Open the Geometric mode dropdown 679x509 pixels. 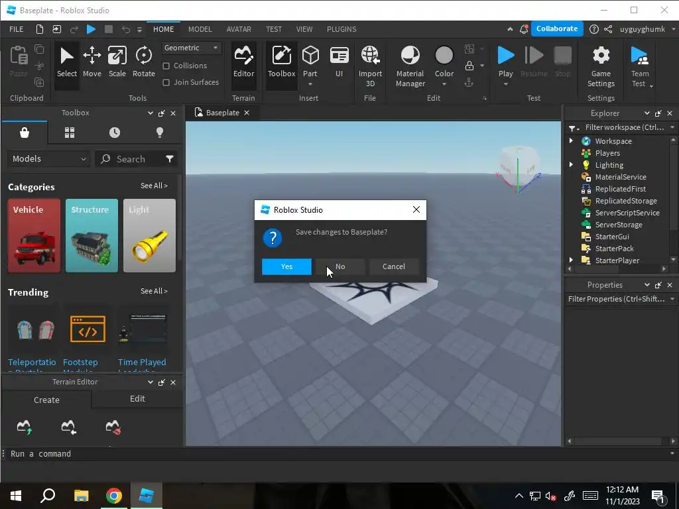pos(192,48)
